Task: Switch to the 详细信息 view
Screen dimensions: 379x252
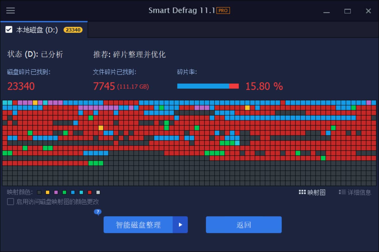Action: [355, 192]
